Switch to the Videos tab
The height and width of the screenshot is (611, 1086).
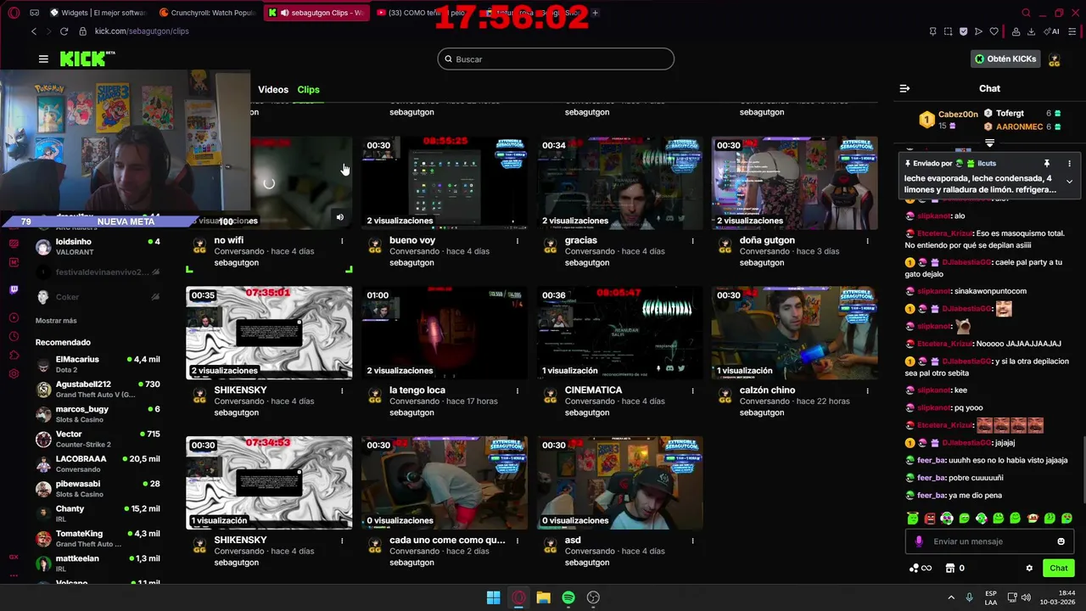click(x=273, y=89)
